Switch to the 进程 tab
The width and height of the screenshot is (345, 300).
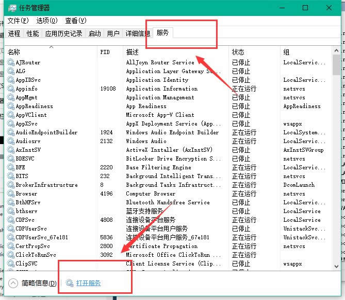(14, 33)
